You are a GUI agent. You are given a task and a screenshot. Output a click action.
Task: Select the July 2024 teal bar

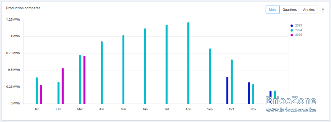(x=167, y=64)
